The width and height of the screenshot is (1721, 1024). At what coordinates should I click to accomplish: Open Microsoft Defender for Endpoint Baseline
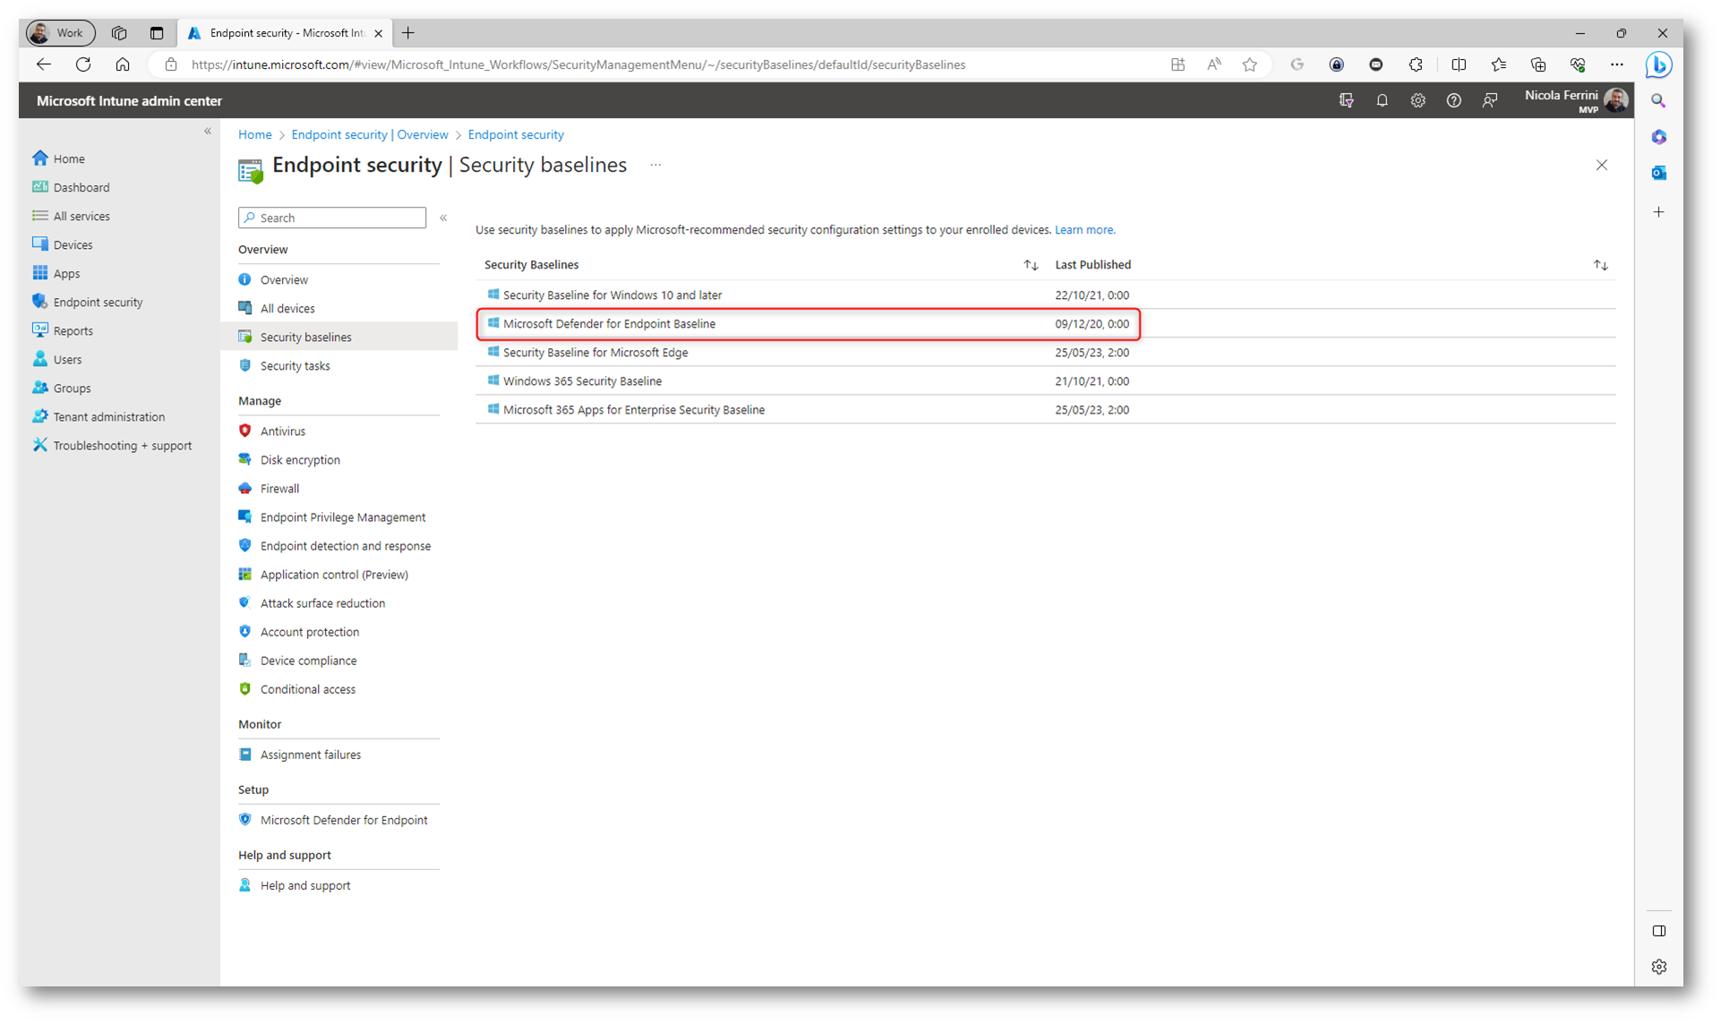(x=609, y=323)
